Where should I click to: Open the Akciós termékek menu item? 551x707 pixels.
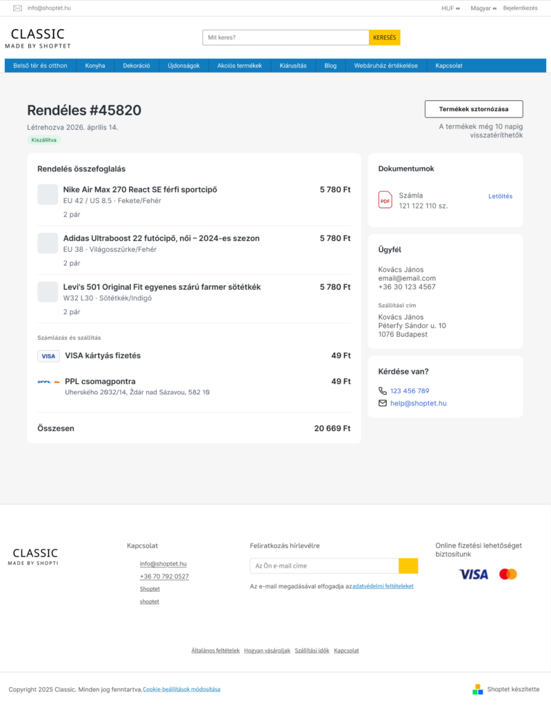click(x=240, y=66)
